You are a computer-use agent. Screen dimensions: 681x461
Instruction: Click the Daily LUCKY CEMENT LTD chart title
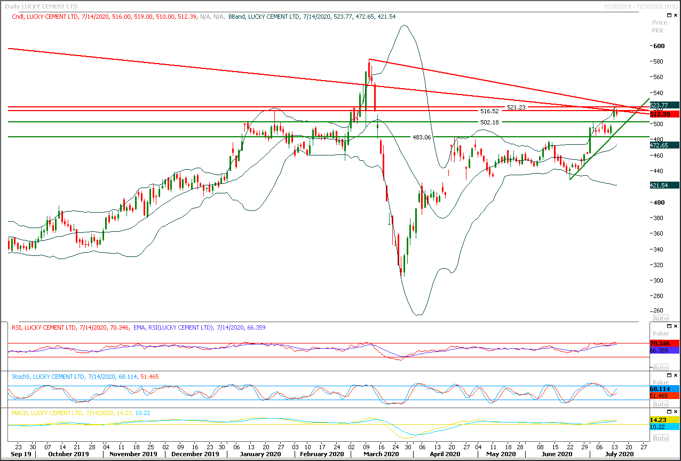pyautogui.click(x=40, y=6)
